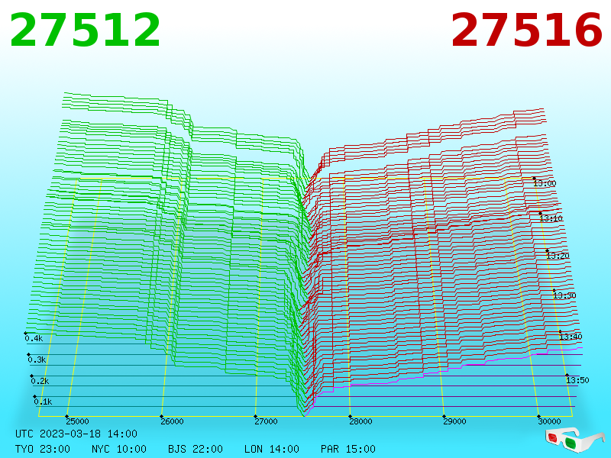Screen dimensions: 611x458
Task: Click the green bid price 27512
Action: click(x=85, y=30)
